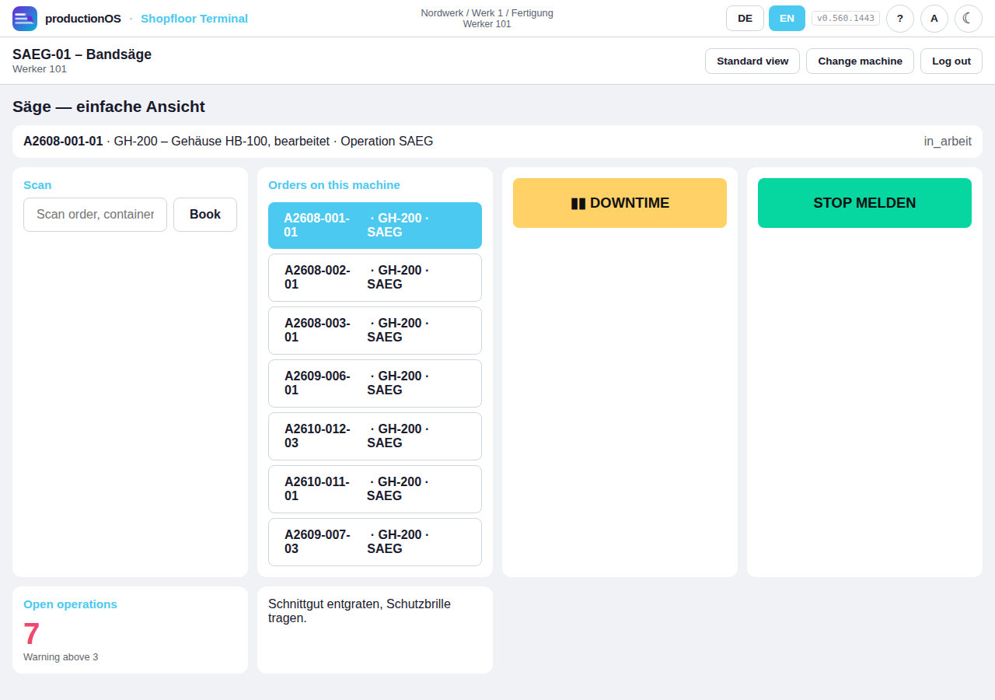995x700 pixels.
Task: Click the Standard view button
Action: tap(752, 61)
